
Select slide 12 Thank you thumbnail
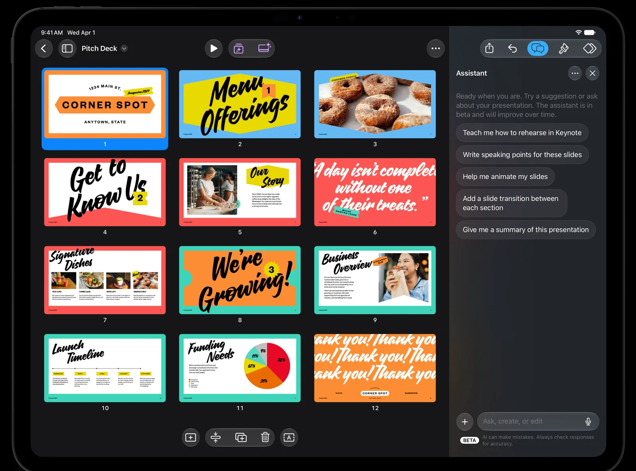click(x=375, y=368)
